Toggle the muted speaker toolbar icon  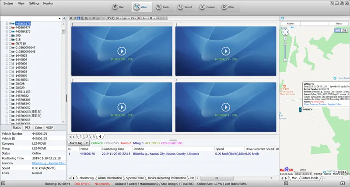(x=139, y=18)
